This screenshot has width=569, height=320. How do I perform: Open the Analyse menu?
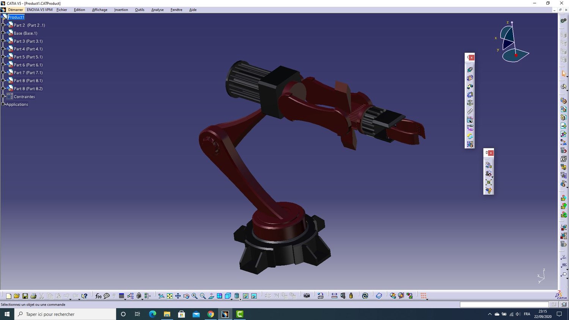point(157,10)
